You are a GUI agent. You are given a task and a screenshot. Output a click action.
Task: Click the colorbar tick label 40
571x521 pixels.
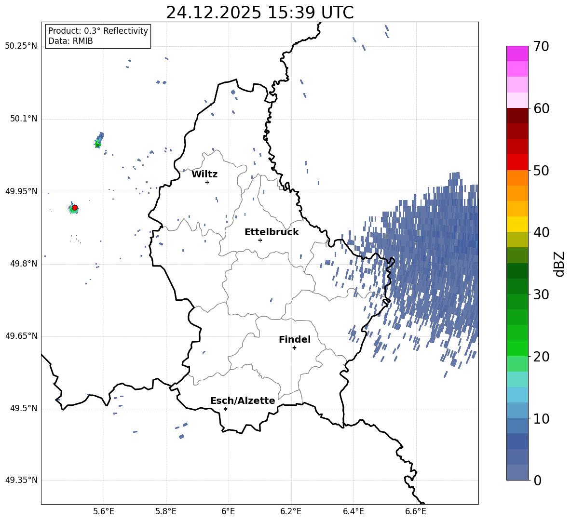click(542, 232)
